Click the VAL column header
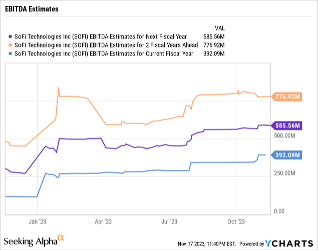Screen dimensions: 318x250 [x=218, y=28]
